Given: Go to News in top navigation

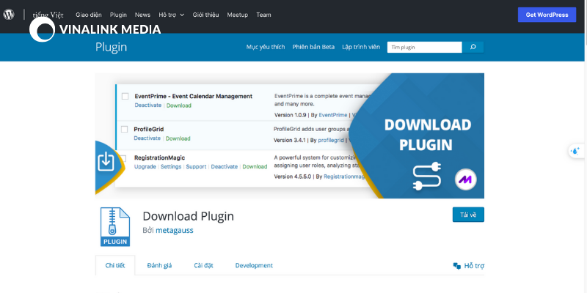Looking at the screenshot, I should click(142, 15).
